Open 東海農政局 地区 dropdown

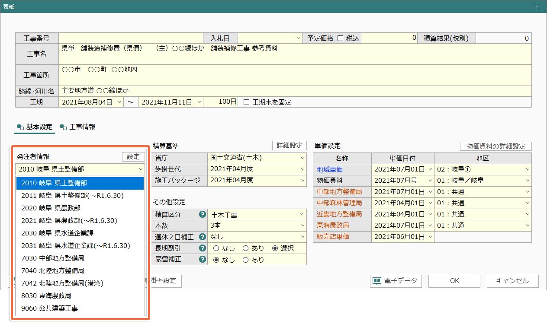coord(528,226)
